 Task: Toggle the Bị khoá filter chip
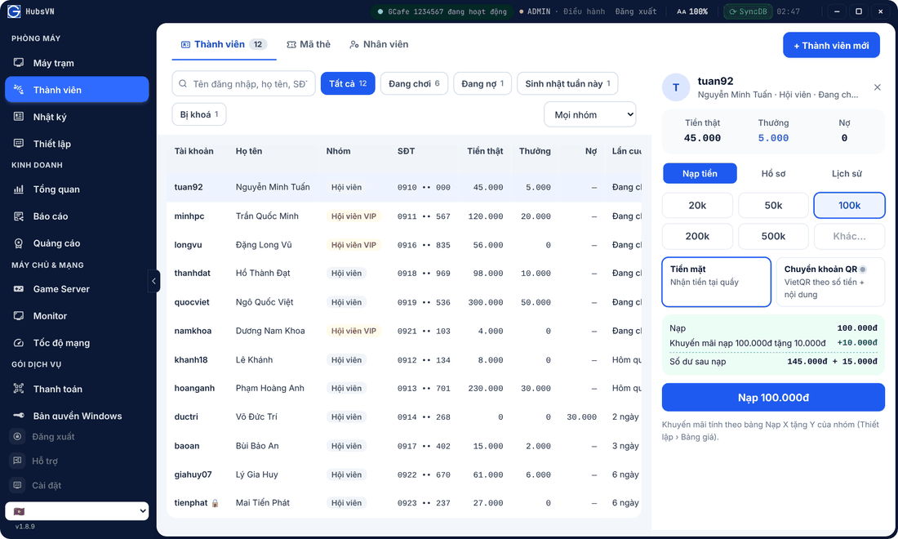point(198,114)
